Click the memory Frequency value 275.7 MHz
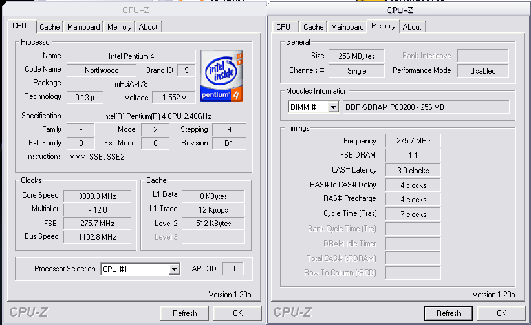The image size is (531, 325). (x=413, y=141)
